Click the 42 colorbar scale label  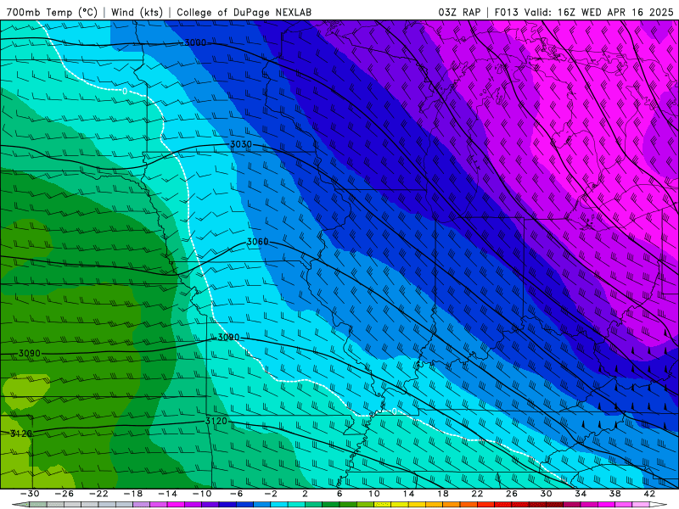[x=649, y=494]
